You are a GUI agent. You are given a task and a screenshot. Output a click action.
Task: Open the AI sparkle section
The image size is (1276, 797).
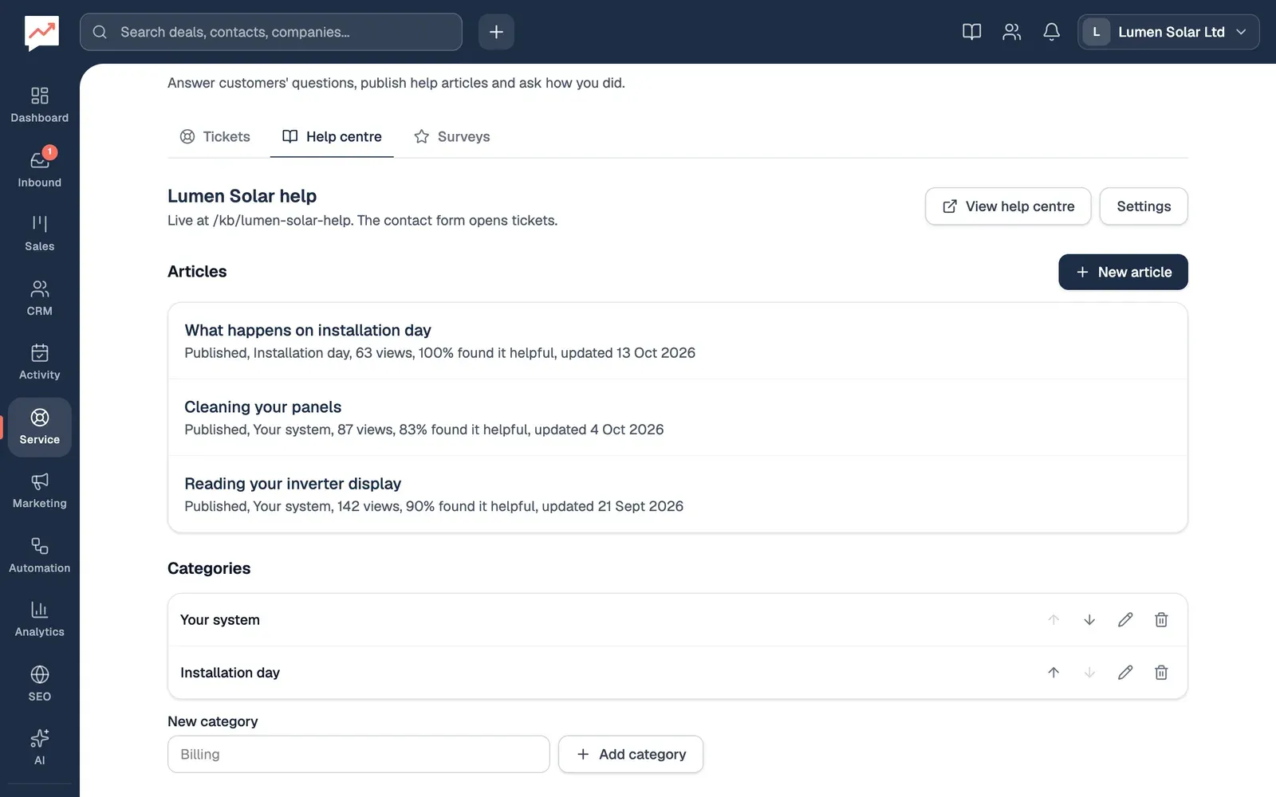coord(39,748)
